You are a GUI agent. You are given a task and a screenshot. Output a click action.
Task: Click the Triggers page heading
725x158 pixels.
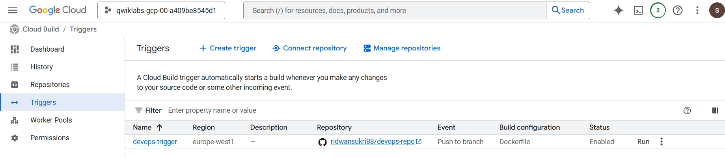(153, 48)
